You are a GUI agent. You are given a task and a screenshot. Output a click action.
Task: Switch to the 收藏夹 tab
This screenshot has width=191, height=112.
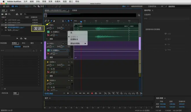point(12,10)
